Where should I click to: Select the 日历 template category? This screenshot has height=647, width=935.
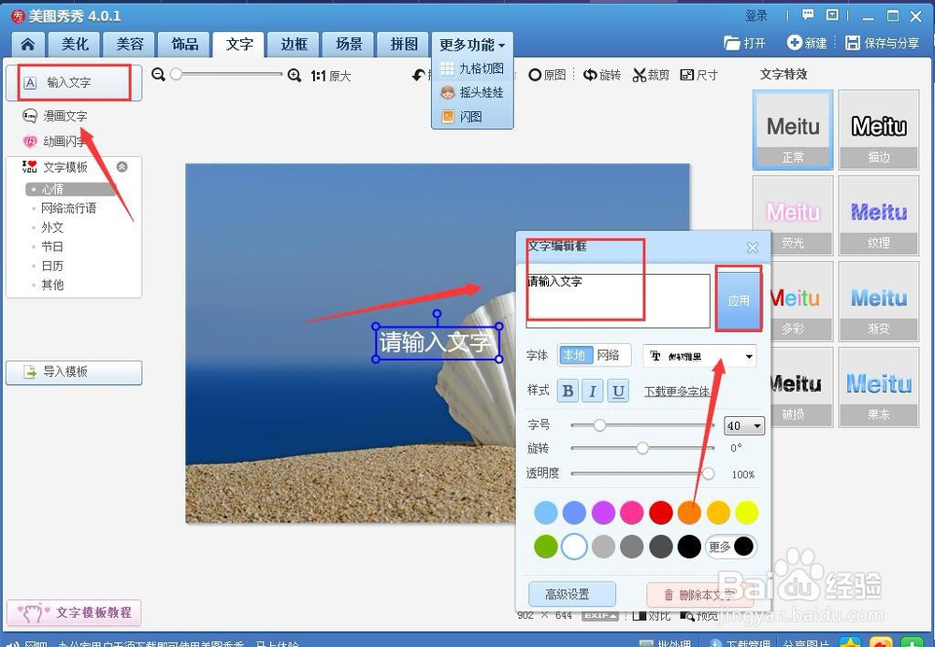tap(51, 266)
